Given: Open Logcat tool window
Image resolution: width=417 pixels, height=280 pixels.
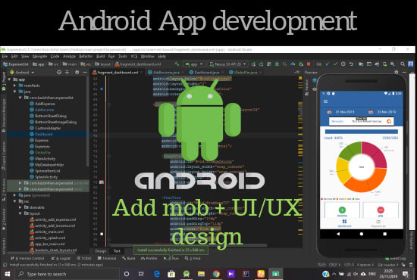Looking at the screenshot, I should point(61,258).
